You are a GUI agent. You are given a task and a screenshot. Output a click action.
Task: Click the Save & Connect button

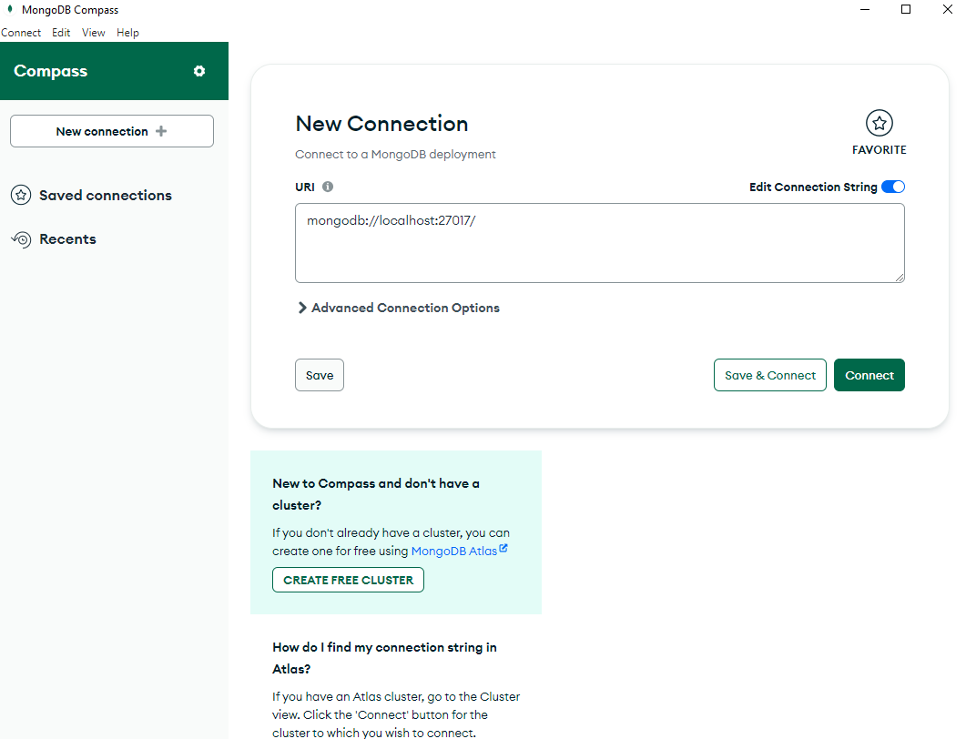(x=770, y=375)
